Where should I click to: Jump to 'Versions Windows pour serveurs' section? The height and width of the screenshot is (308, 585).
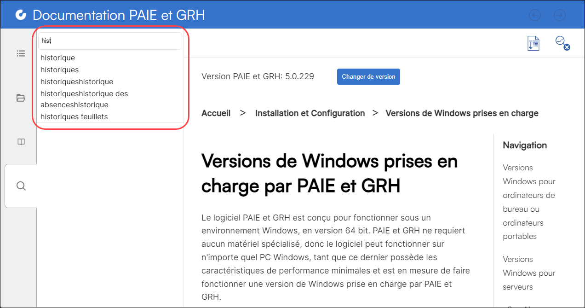tap(529, 273)
